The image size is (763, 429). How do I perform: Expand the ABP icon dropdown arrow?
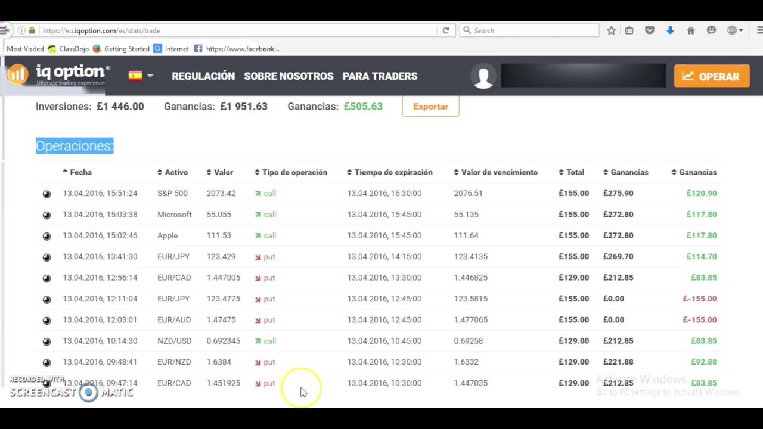click(741, 30)
